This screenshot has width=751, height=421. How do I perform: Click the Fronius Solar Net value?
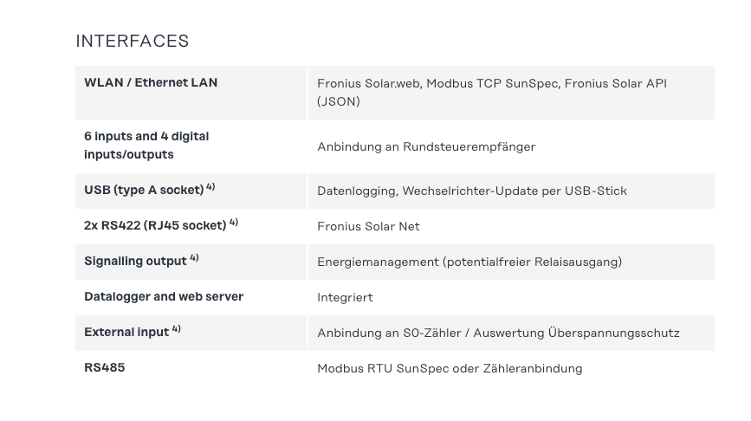click(368, 226)
